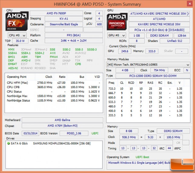The width and height of the screenshot is (195, 173).
Task: Open the CPU #0 selector dropdown
Action: click(17, 36)
